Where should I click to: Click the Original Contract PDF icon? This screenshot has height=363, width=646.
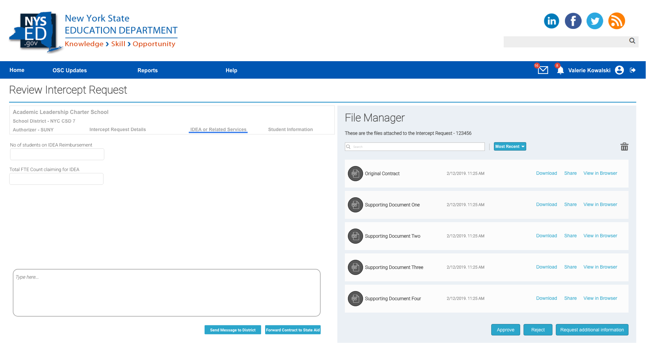pos(355,174)
